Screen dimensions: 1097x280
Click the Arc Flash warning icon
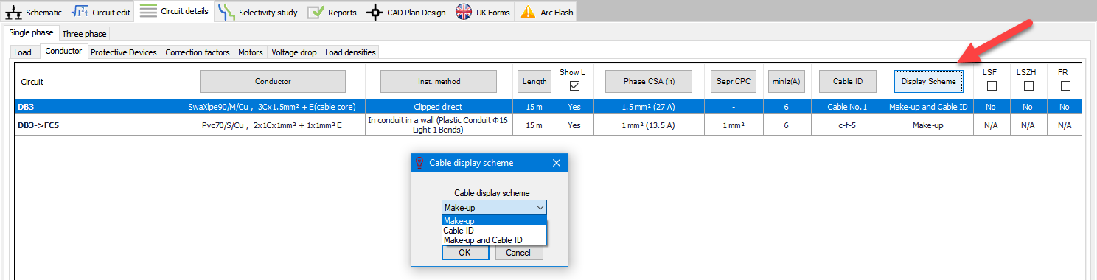click(528, 13)
